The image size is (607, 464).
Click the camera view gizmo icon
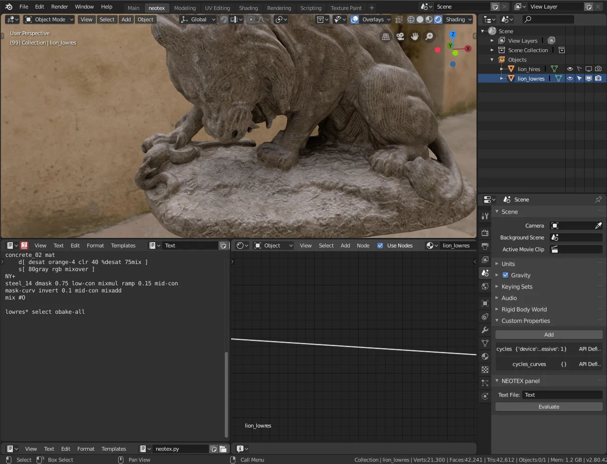[x=401, y=36]
